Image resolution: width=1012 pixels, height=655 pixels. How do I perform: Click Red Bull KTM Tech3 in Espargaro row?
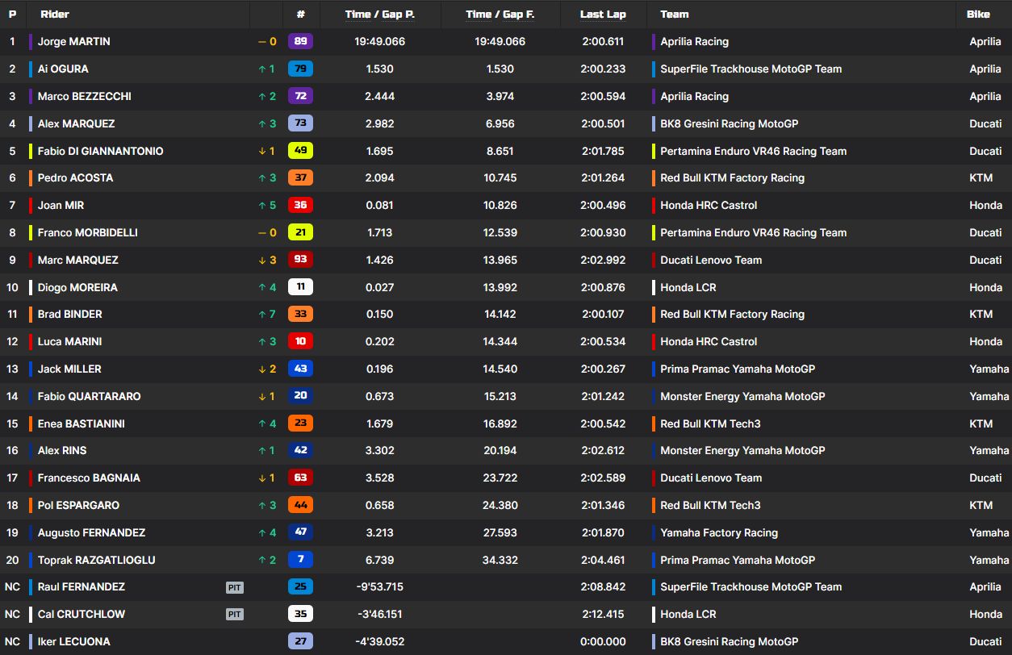710,505
